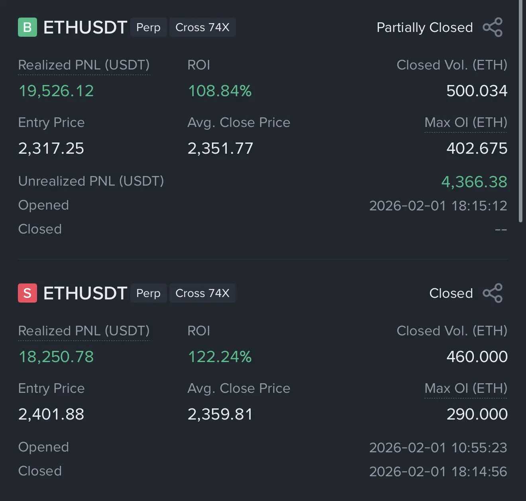Click the red S sell-side badge

coord(27,293)
